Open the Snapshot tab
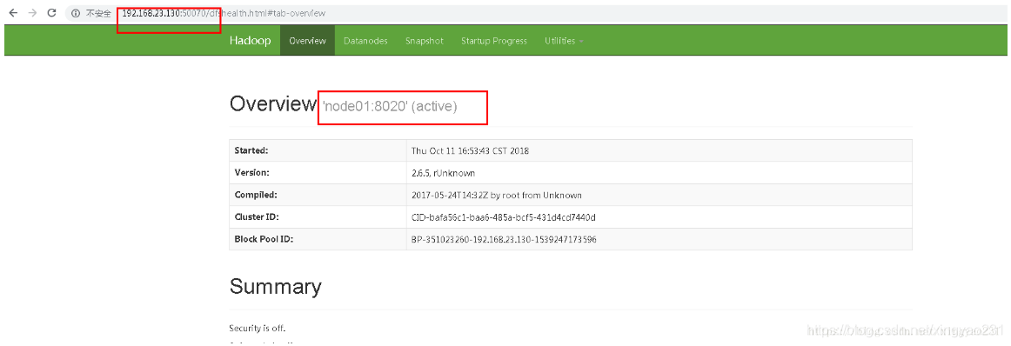1011x346 pixels. coord(425,41)
